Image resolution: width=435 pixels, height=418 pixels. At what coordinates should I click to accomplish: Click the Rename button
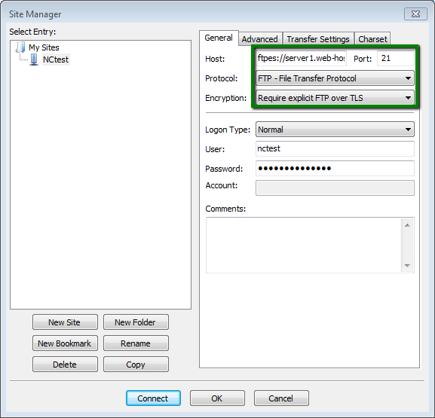point(136,343)
